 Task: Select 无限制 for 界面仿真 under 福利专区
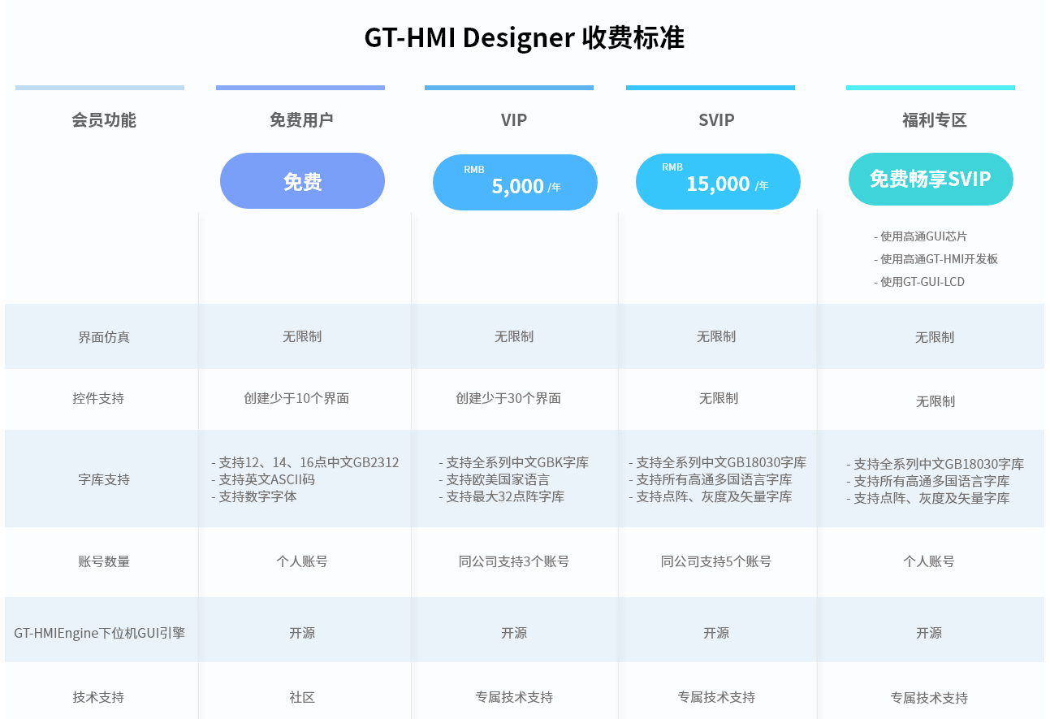click(935, 337)
